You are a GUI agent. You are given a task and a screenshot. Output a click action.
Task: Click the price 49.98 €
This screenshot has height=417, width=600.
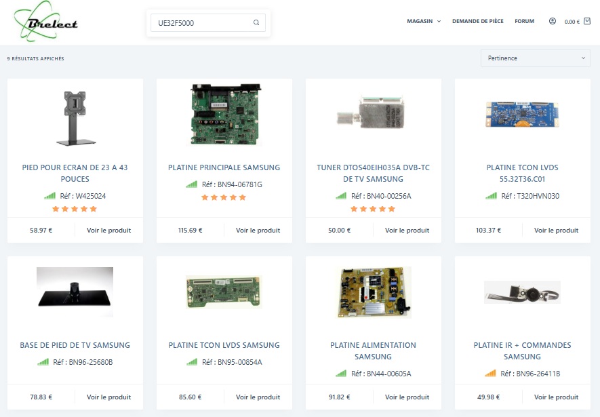tap(488, 397)
